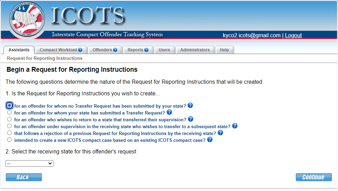338x191 pixels.
Task: Click the Back button
Action: click(x=24, y=177)
